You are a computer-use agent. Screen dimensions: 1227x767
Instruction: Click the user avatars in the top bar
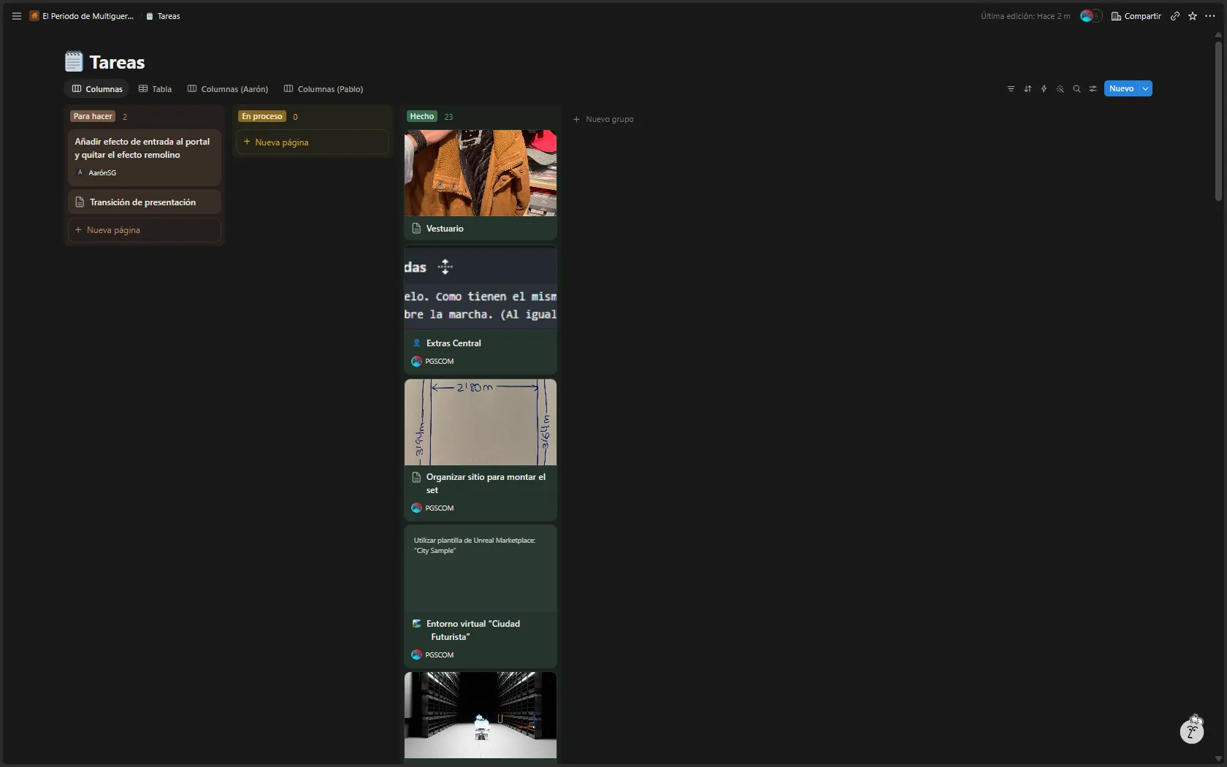coord(1091,16)
